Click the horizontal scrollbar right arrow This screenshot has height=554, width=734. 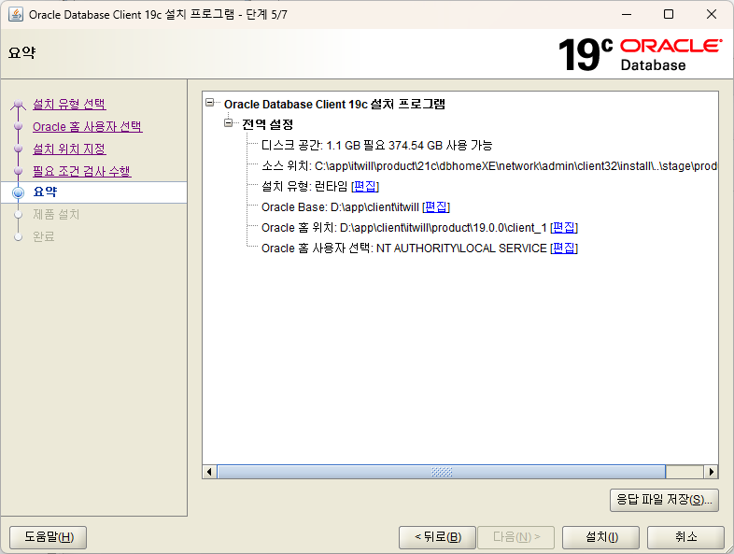click(711, 472)
